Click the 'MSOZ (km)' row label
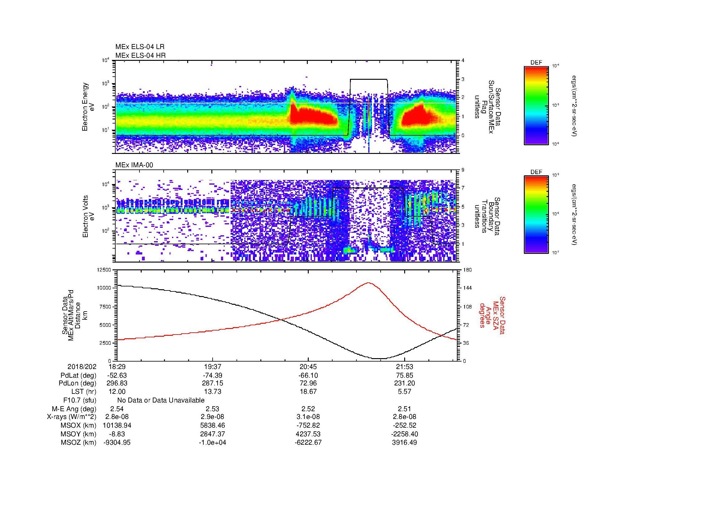This screenshot has width=725, height=513. pos(78,443)
